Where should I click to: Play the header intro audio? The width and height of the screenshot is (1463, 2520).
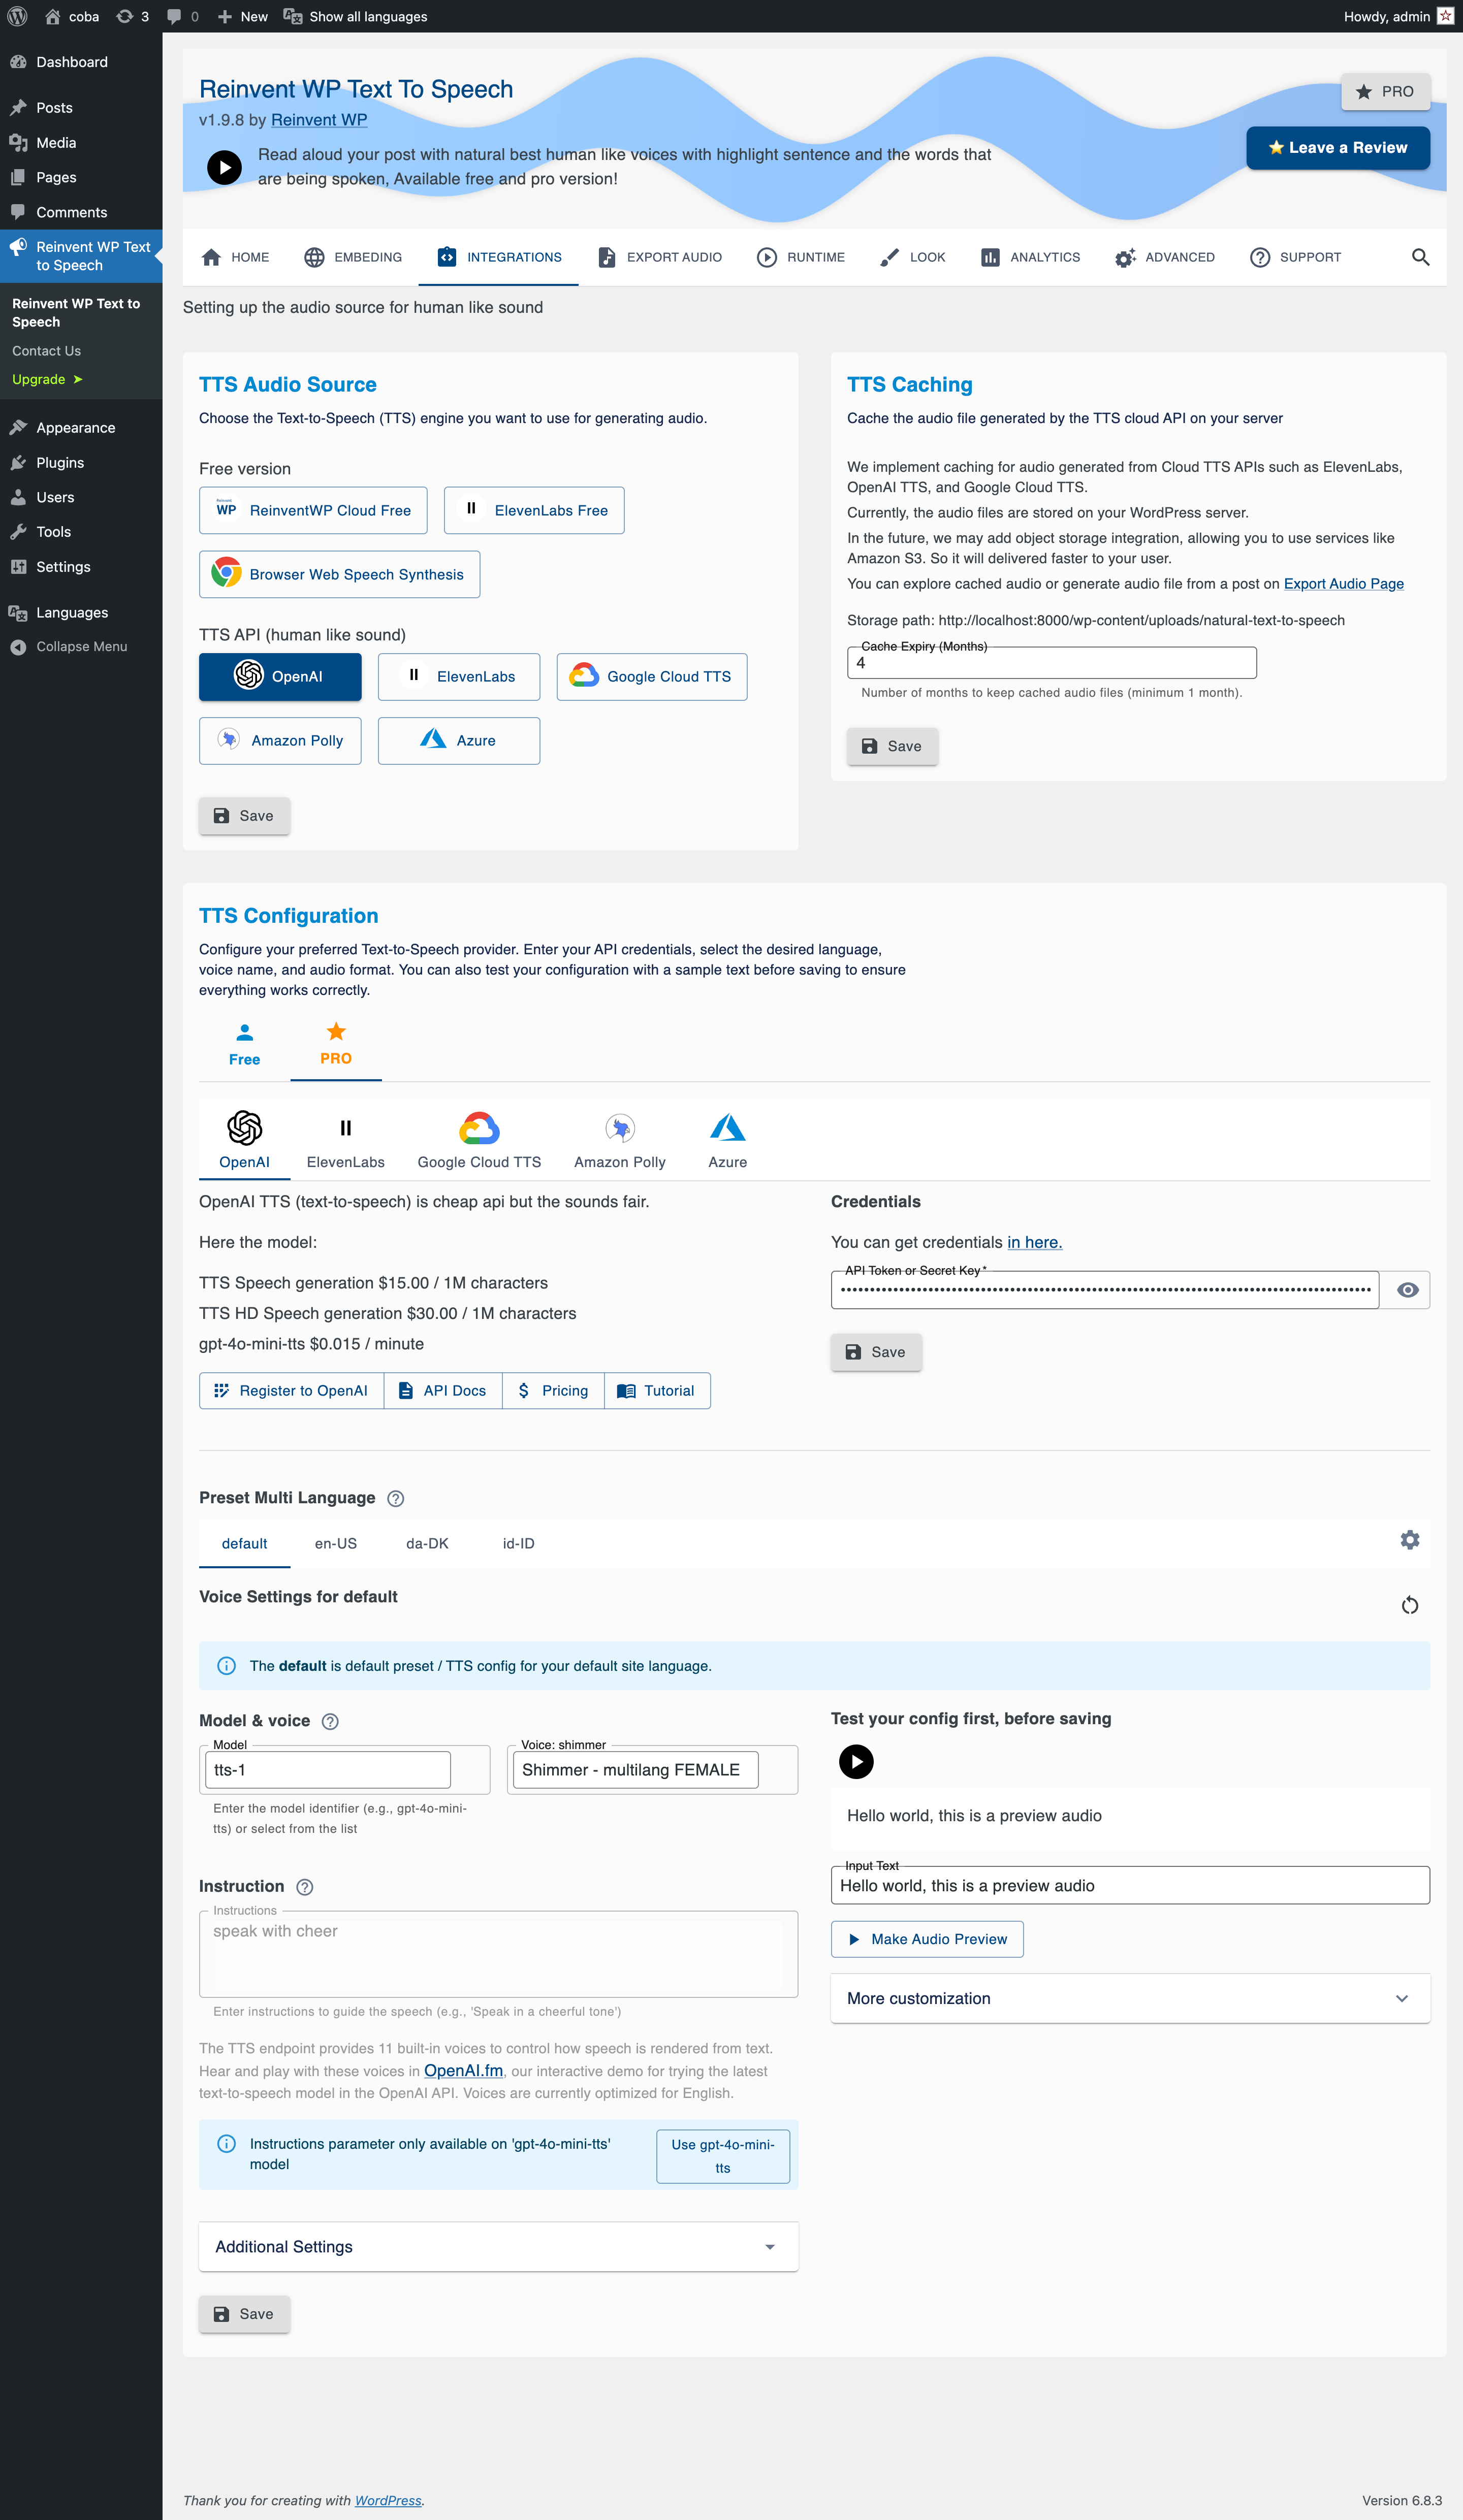224,167
